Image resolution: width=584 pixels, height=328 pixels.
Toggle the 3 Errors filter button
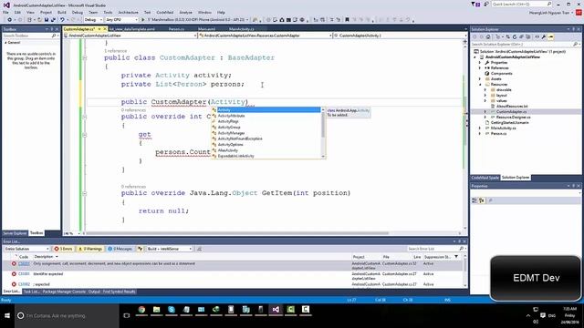[63, 249]
